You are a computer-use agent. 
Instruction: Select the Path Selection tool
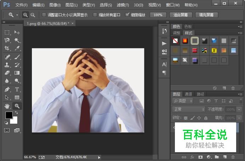(7, 97)
